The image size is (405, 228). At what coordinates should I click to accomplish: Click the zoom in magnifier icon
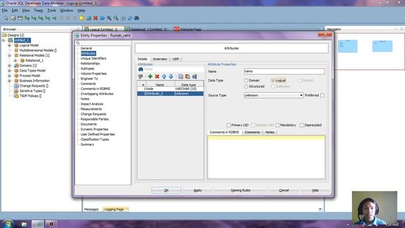click(x=109, y=18)
